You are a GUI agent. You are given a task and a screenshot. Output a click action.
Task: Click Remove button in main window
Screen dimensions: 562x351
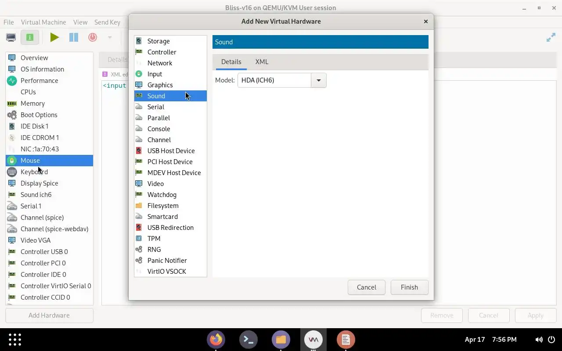coord(442,315)
